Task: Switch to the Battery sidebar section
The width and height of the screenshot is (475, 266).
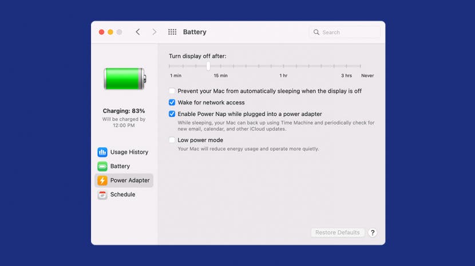Action: (124, 166)
